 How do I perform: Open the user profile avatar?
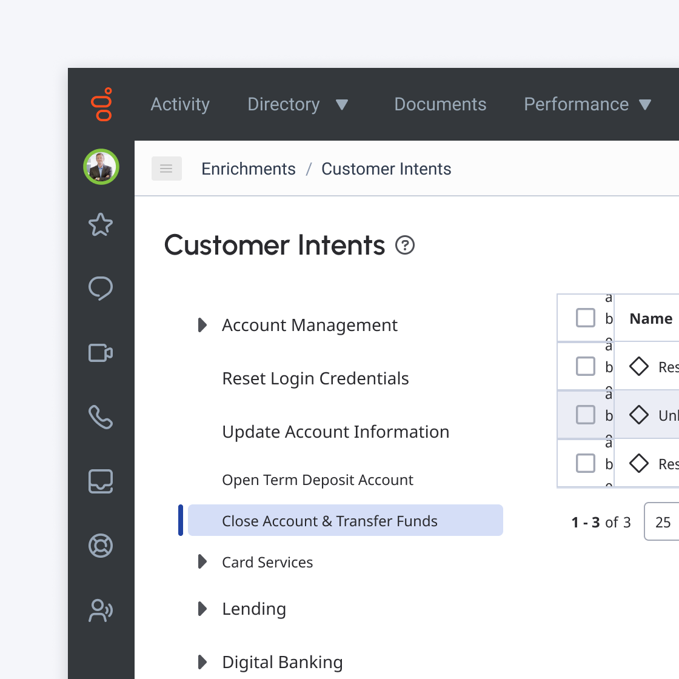(101, 167)
